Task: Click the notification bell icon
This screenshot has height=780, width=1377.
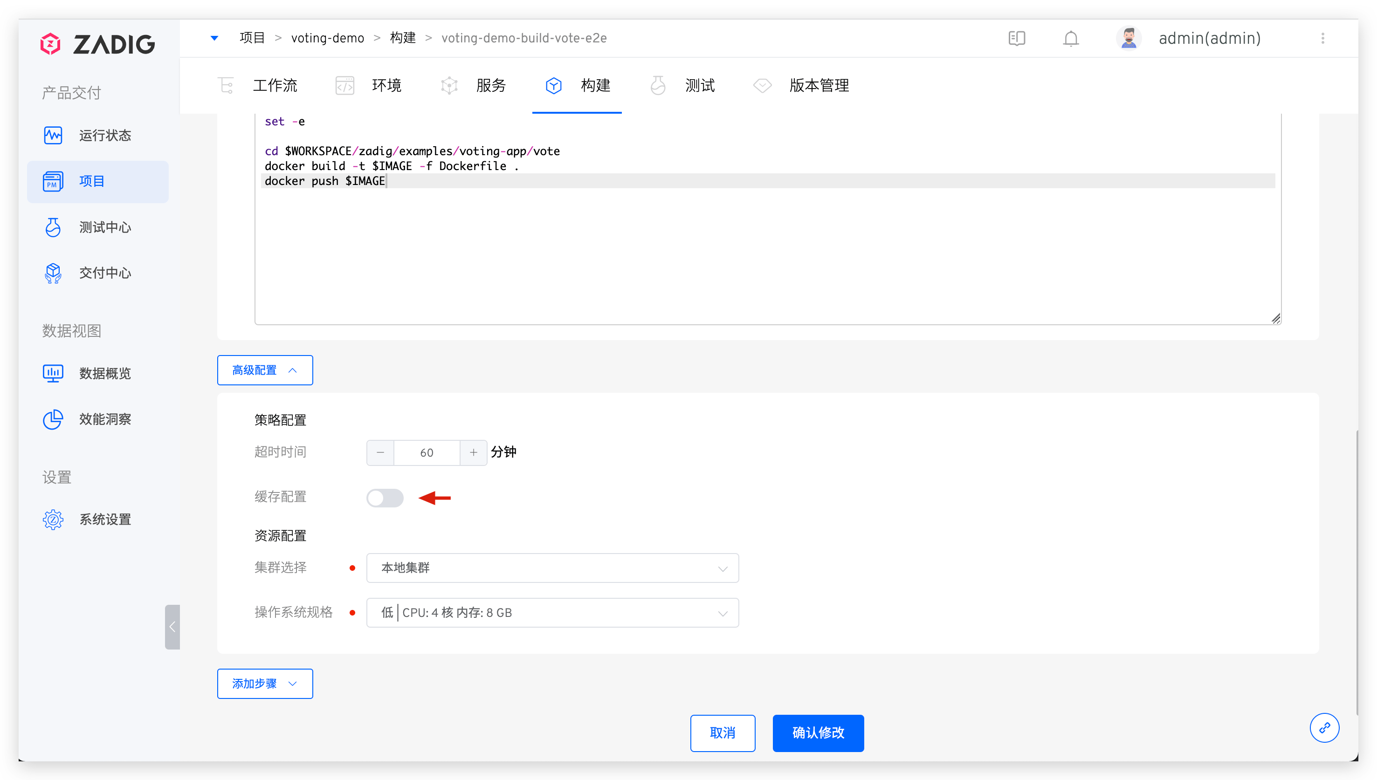Action: pos(1071,39)
